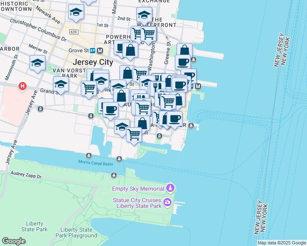Viewport: 307px width, 246px height.
Task: Click the 2nd St street label
Action: pos(124,18)
